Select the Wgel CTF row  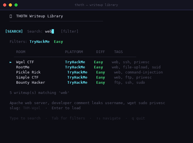pyautogui.click(x=79, y=62)
